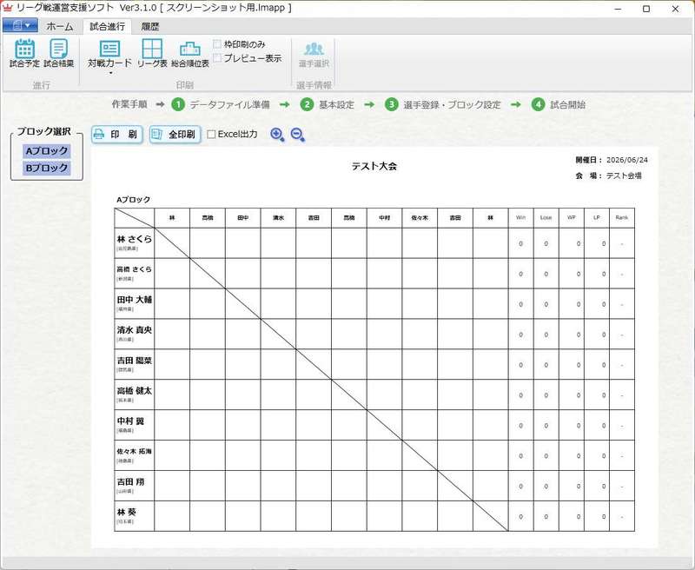This screenshot has height=570, width=695.
Task: Click the 田中 column header
Action: tap(243, 217)
